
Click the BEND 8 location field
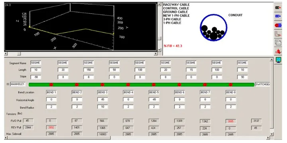click(x=231, y=92)
